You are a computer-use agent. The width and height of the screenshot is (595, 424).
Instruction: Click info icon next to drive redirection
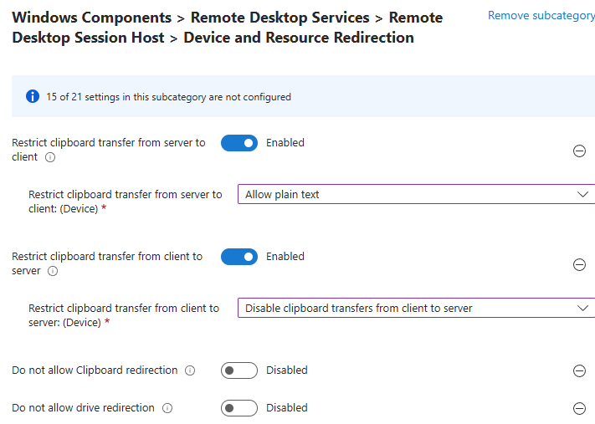coord(167,408)
